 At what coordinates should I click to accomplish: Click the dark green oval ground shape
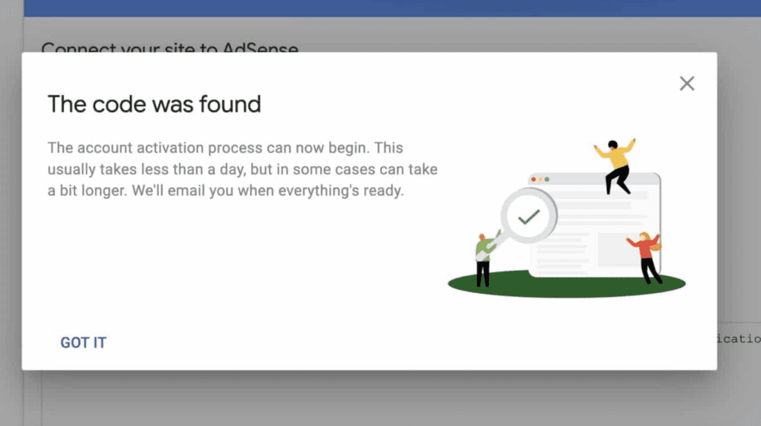[x=566, y=284]
